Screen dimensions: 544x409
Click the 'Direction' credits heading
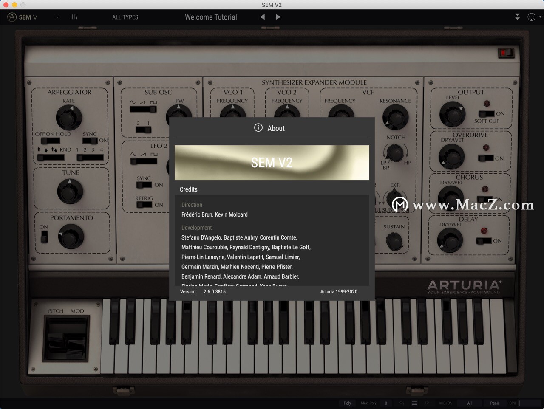point(192,205)
